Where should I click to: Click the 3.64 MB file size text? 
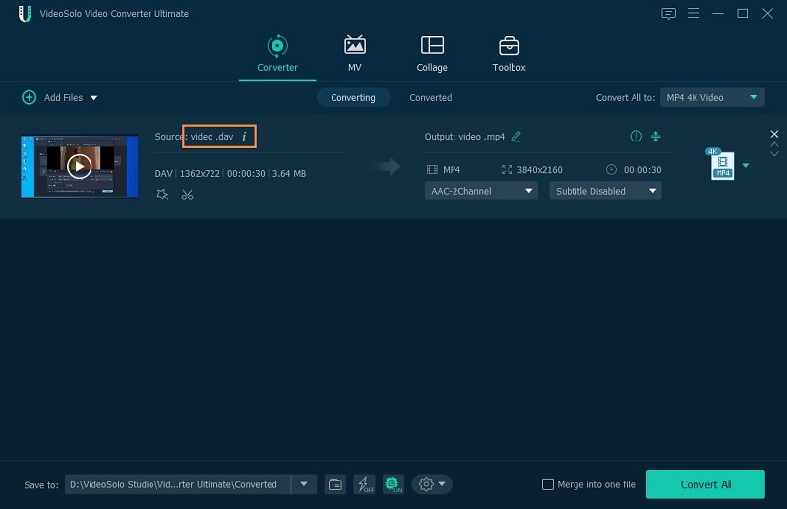click(x=289, y=174)
